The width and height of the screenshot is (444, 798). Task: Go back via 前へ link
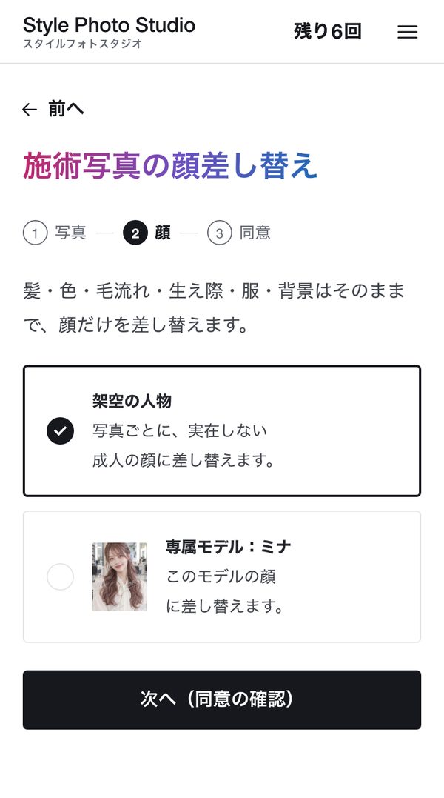pos(53,110)
